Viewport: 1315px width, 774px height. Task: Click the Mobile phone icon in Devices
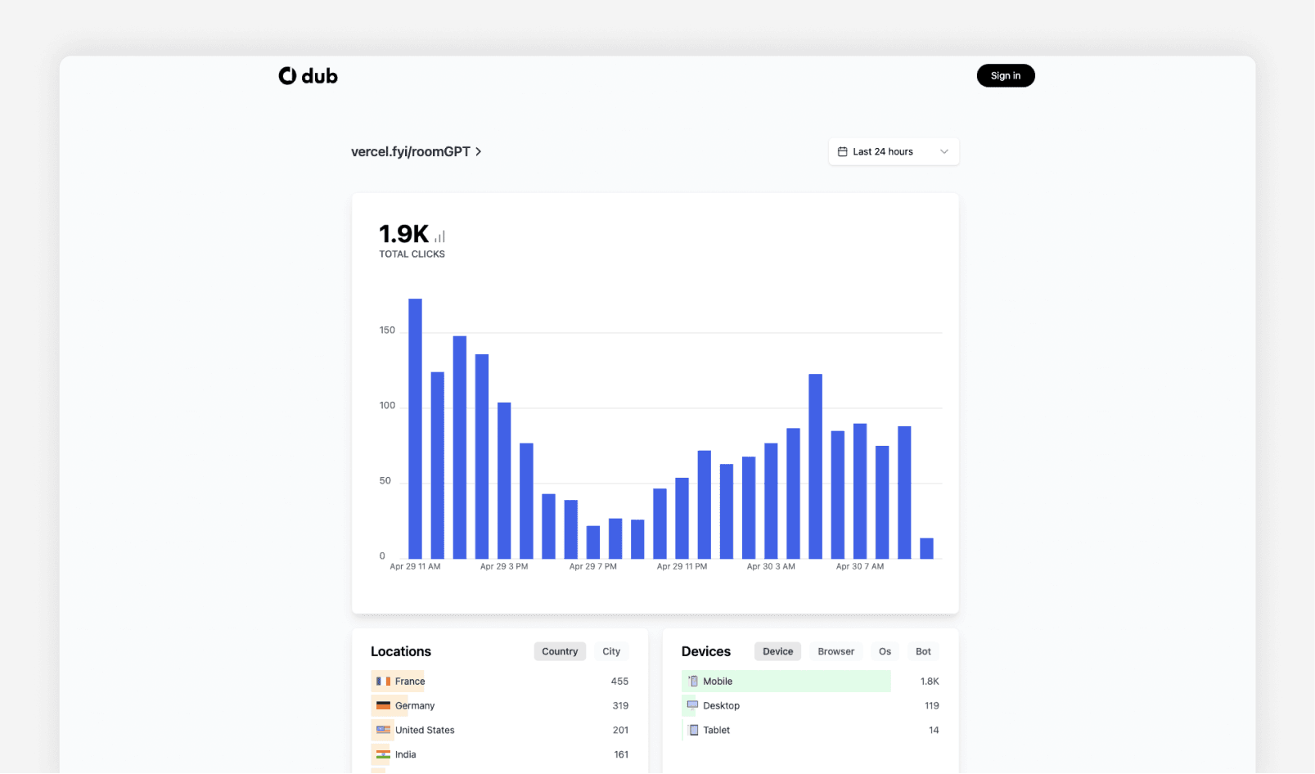pyautogui.click(x=694, y=681)
